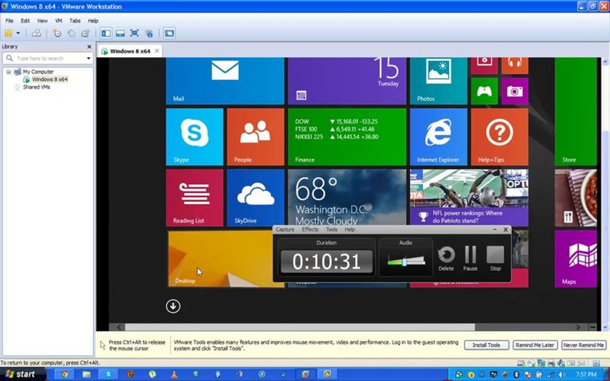Open the Desktop tile

(220, 259)
